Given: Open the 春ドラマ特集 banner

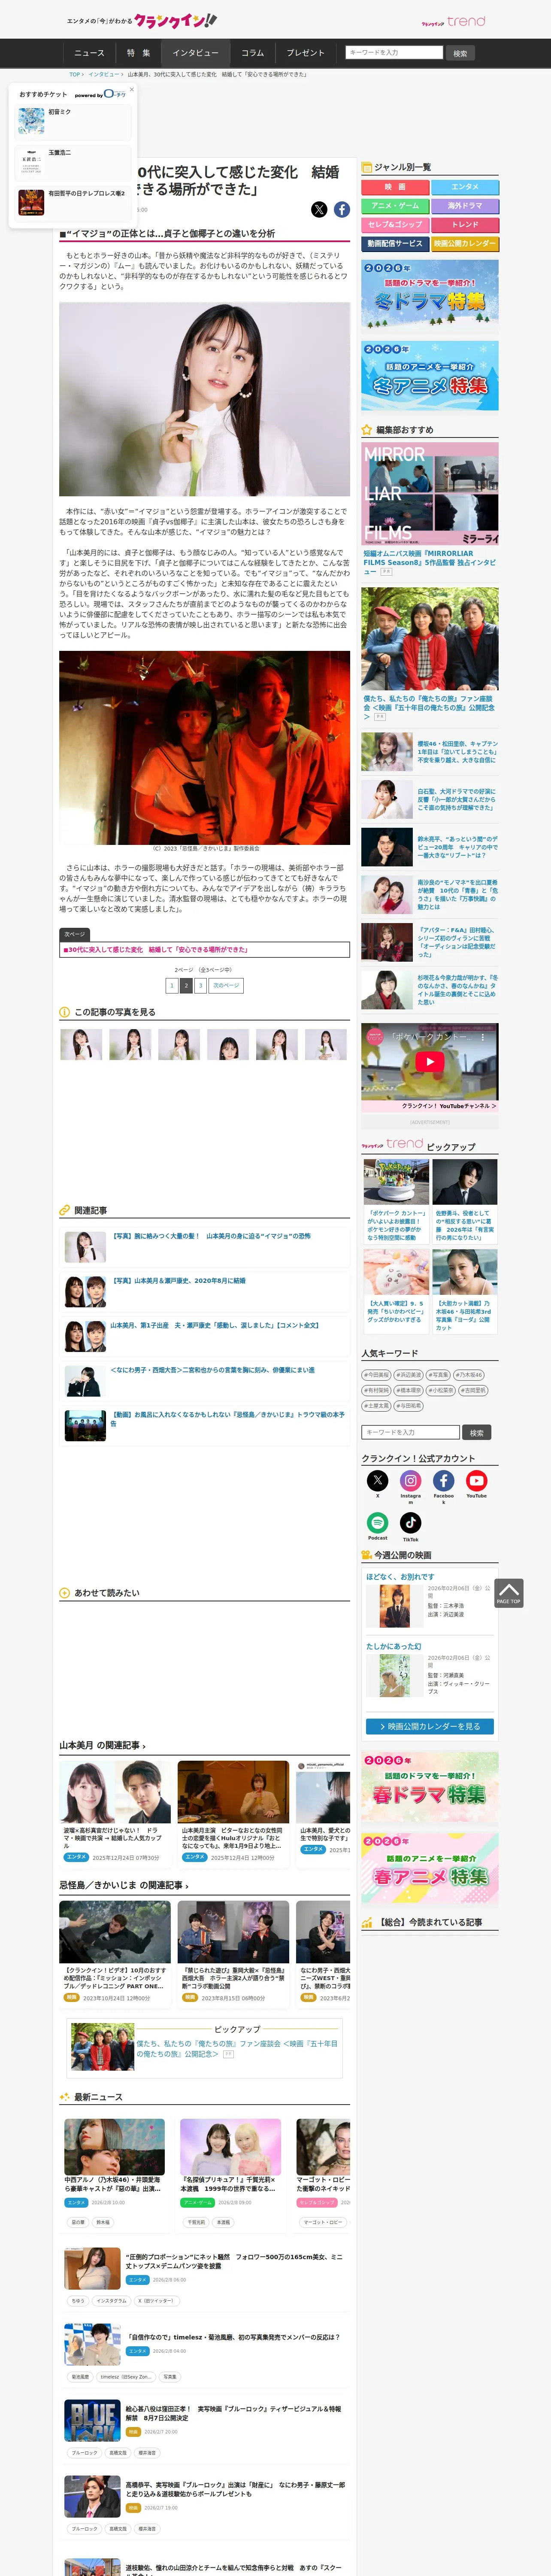Looking at the screenshot, I should 430,1787.
